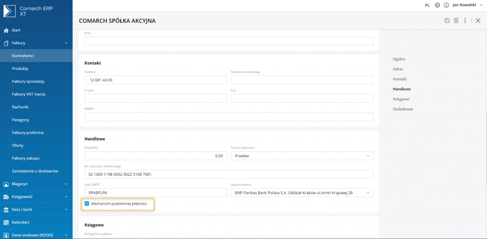
Task: Open the Start home icon
Action: point(6,30)
